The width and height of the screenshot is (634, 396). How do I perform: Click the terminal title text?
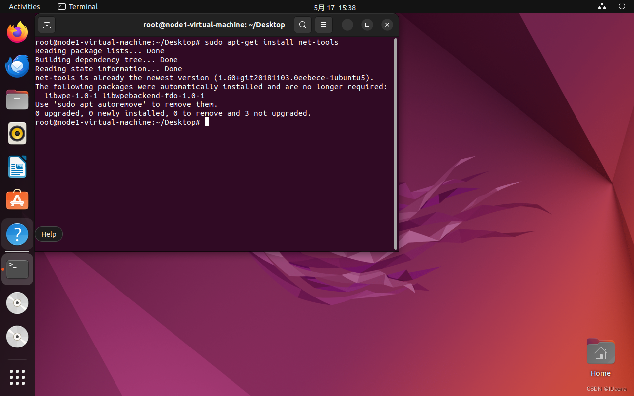214,25
